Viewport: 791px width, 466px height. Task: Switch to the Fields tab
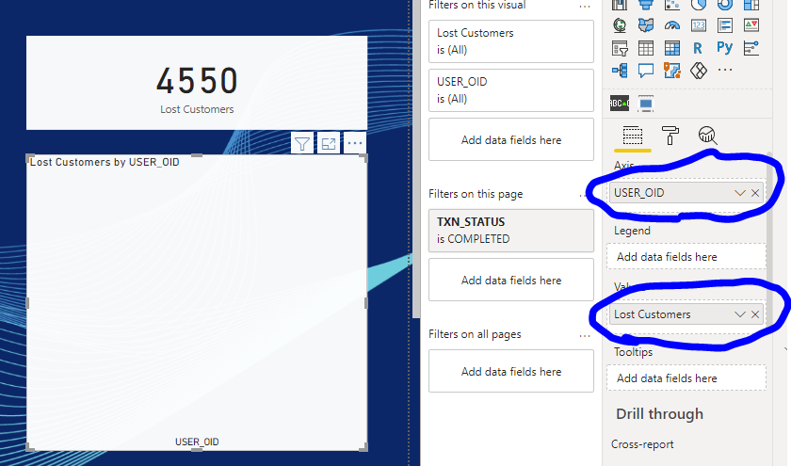coord(633,137)
